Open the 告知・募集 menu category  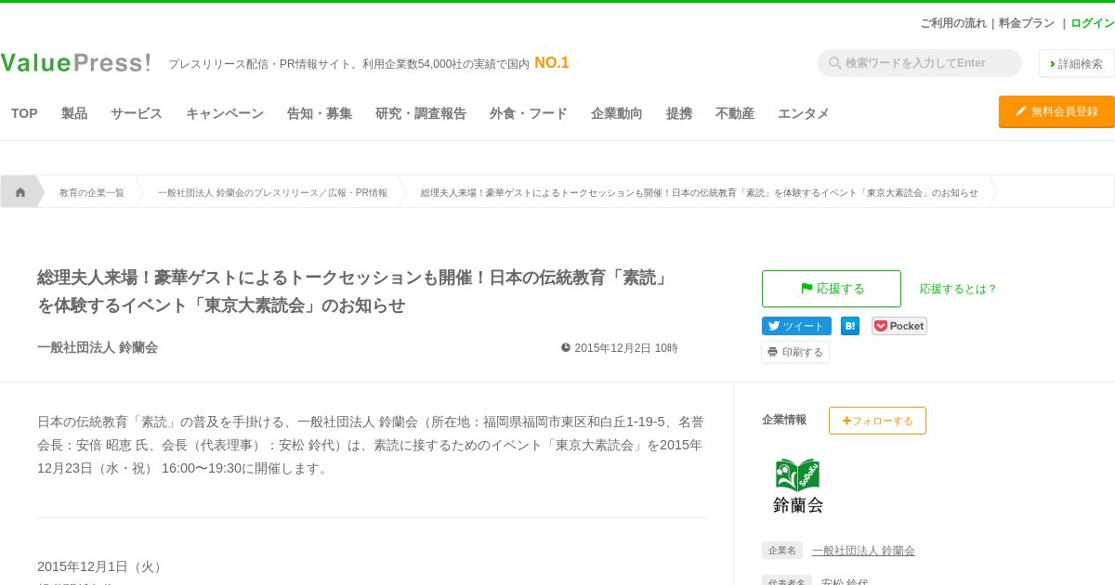tap(320, 113)
